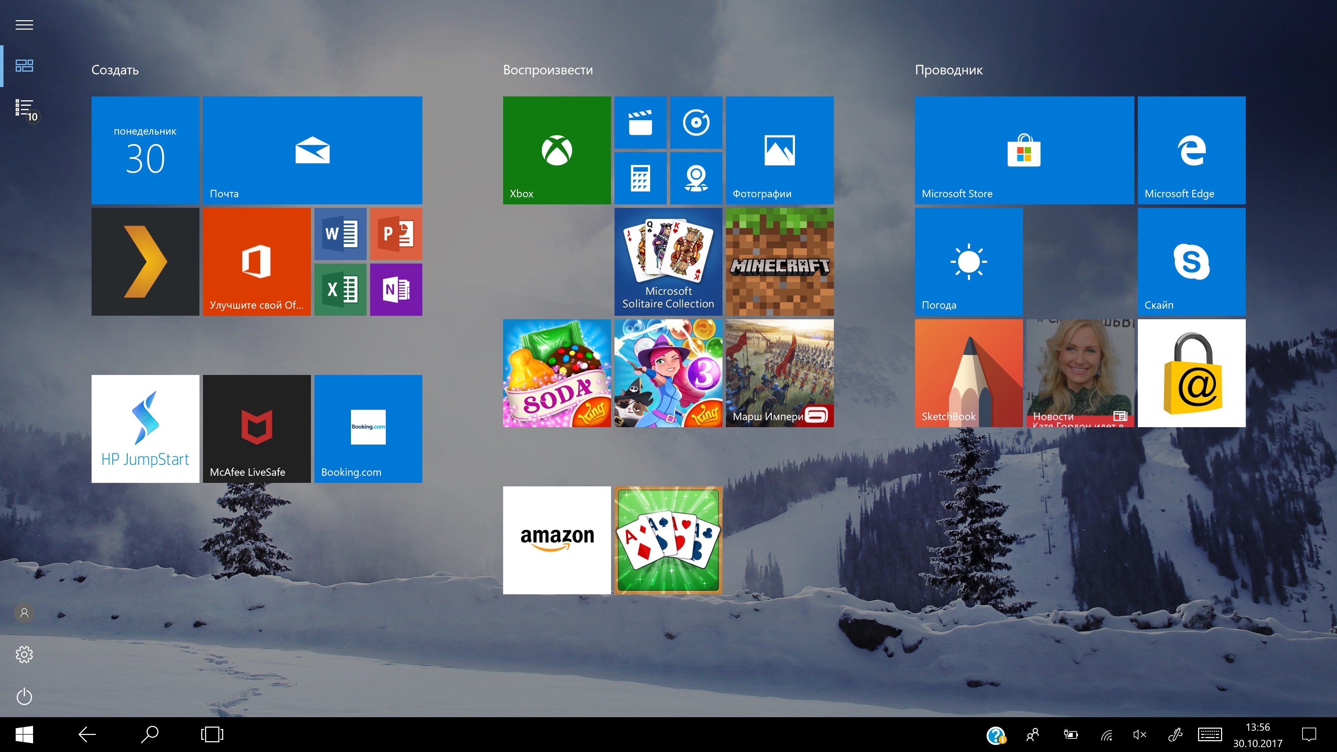Open the Groove Music disc tile
This screenshot has height=752, width=1337.
(x=696, y=123)
